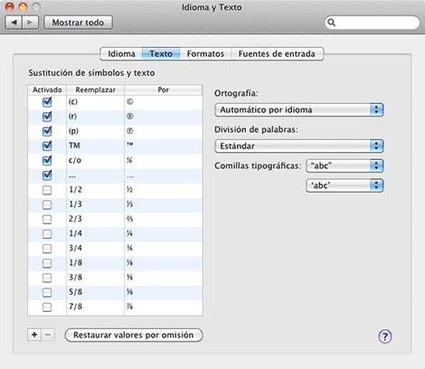Disable the TM substitution checkbox
This screenshot has width=425, height=369.
pos(47,146)
